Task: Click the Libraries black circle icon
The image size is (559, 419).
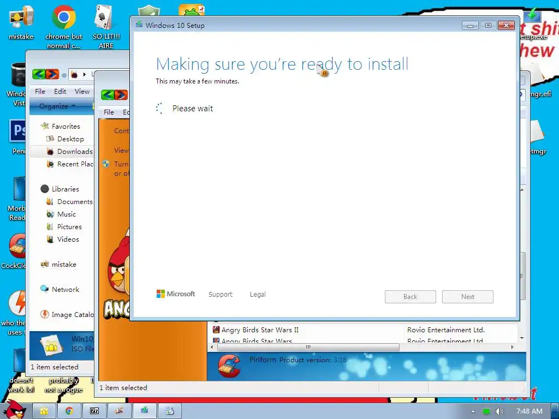Action: pyautogui.click(x=45, y=189)
